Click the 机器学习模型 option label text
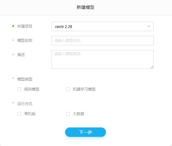172x146 pixels. pyautogui.click(x=84, y=89)
